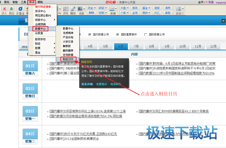The width and height of the screenshot is (226, 148).
Task: Click 我要提问 link in tooltip
Action: pyautogui.click(x=101, y=84)
